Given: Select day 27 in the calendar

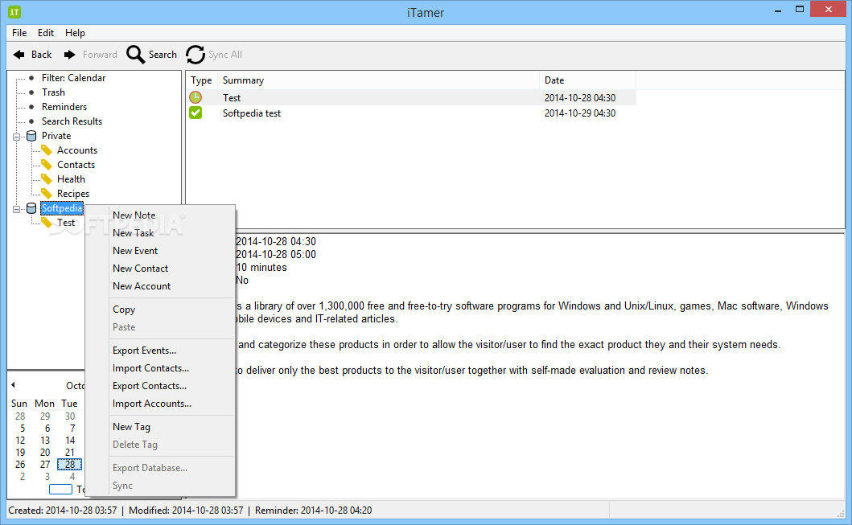Looking at the screenshot, I should (x=45, y=464).
